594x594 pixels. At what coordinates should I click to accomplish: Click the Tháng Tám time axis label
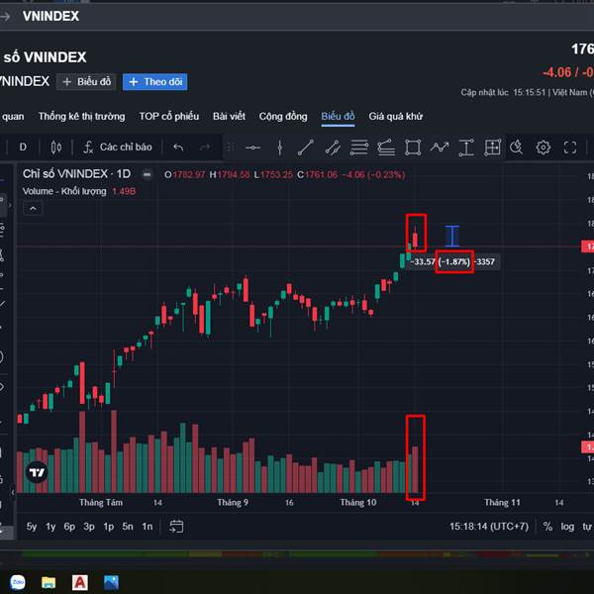(x=101, y=503)
